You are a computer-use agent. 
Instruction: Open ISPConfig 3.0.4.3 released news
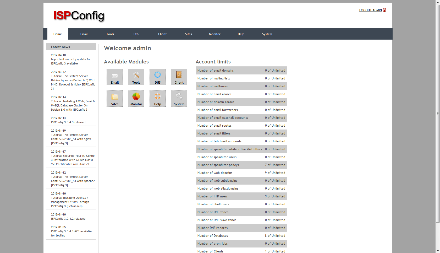(68, 122)
